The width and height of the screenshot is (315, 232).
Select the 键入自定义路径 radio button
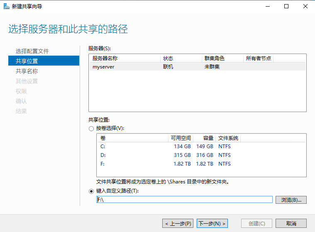[x=91, y=191]
